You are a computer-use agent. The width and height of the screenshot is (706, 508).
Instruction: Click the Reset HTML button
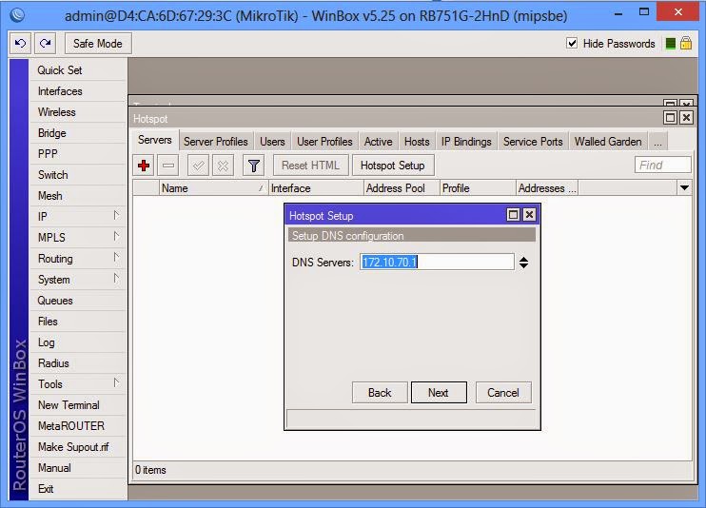point(311,166)
